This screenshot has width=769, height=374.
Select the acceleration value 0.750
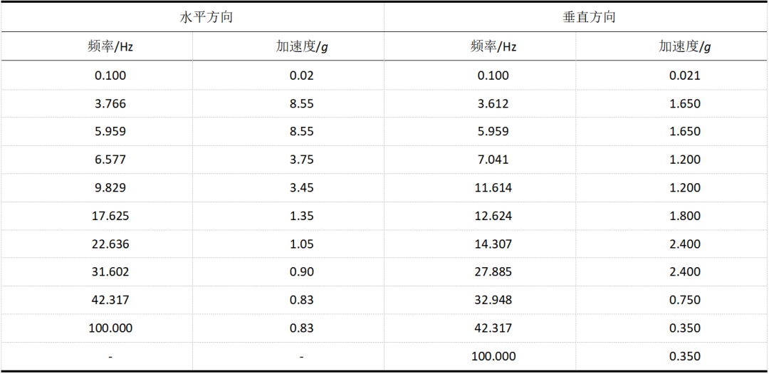[684, 300]
